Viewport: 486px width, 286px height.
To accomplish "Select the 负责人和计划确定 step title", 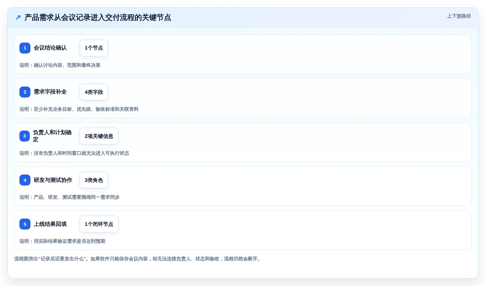I will pos(52,136).
